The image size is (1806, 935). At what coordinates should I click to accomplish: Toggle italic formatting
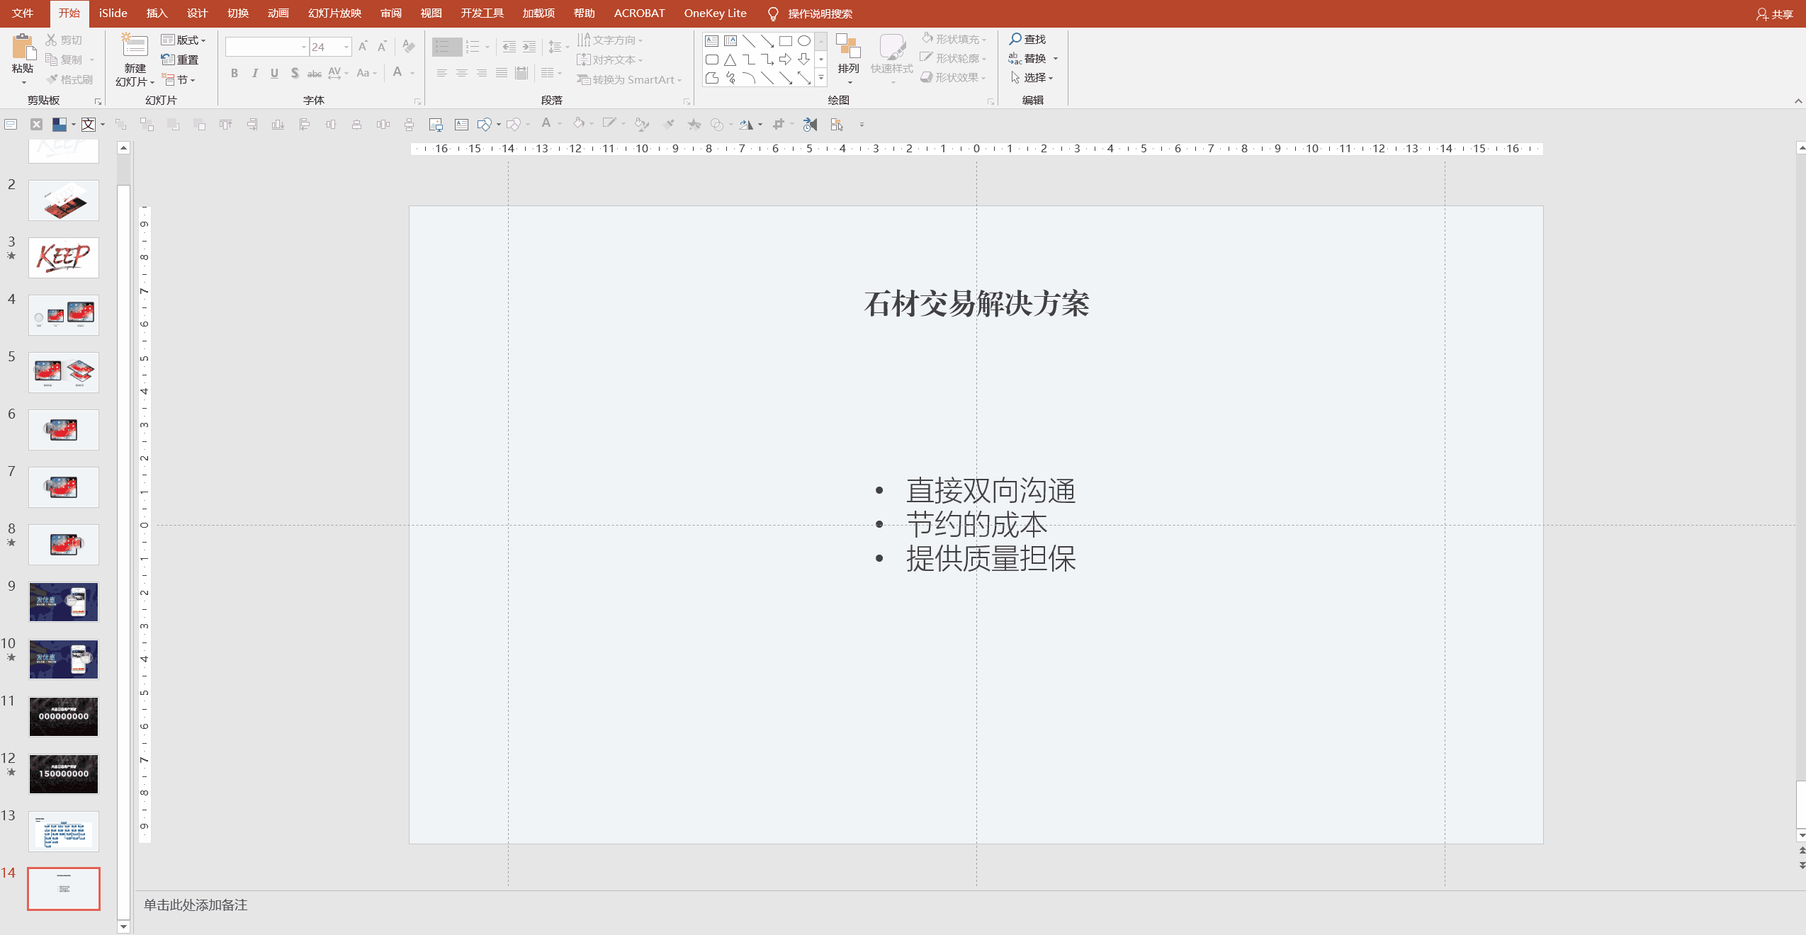coord(254,73)
